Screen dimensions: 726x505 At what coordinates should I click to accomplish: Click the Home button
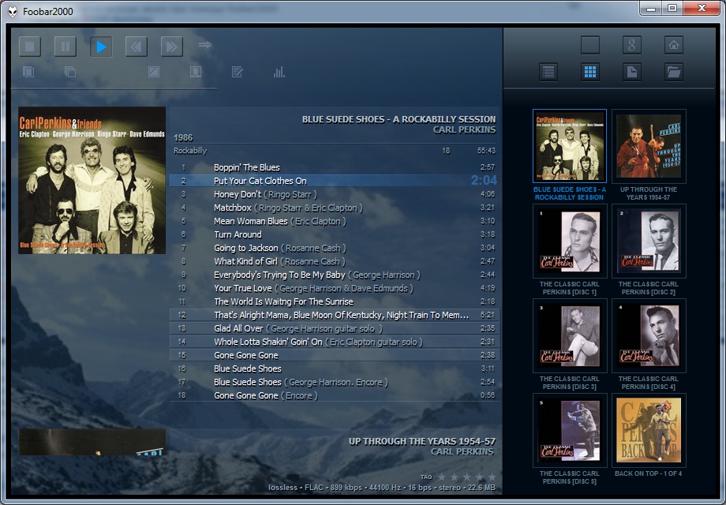click(x=674, y=45)
